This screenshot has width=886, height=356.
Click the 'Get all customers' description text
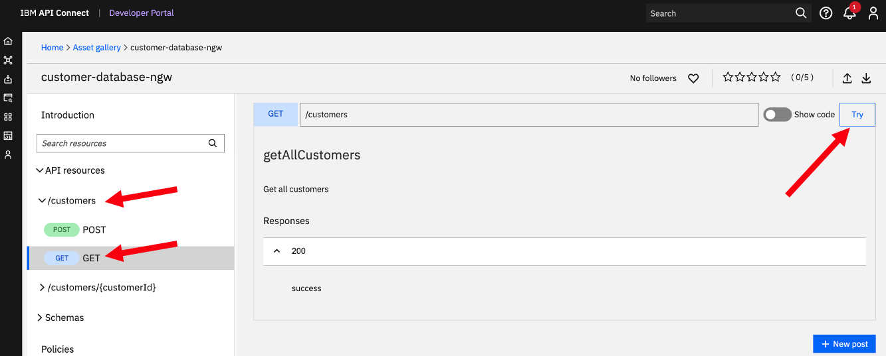tap(296, 189)
